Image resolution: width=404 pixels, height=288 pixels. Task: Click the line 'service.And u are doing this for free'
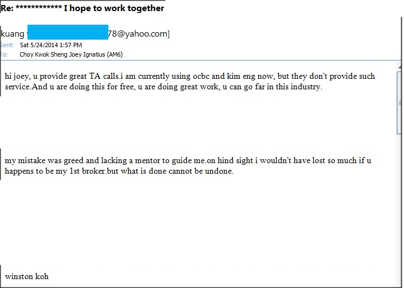click(163, 87)
